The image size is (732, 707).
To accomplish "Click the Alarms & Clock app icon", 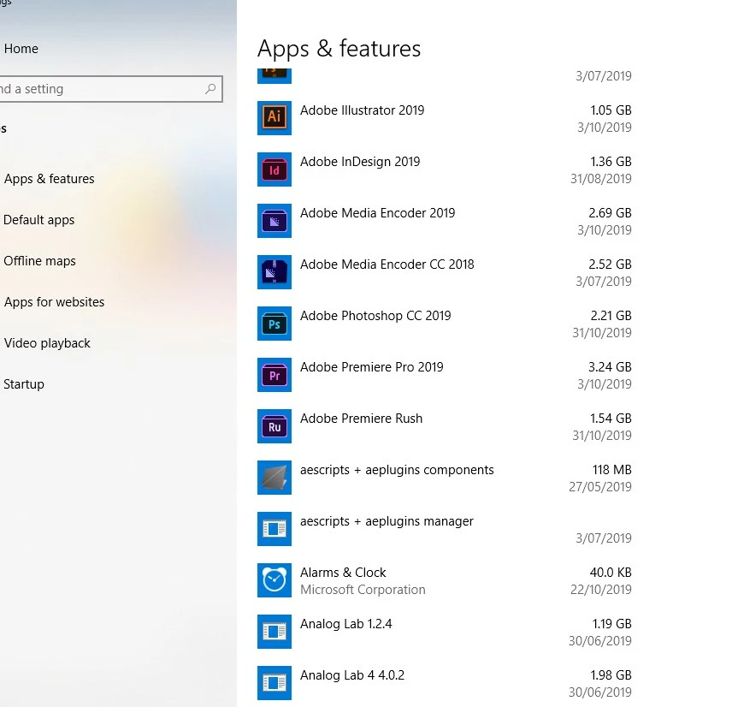I will (x=274, y=580).
